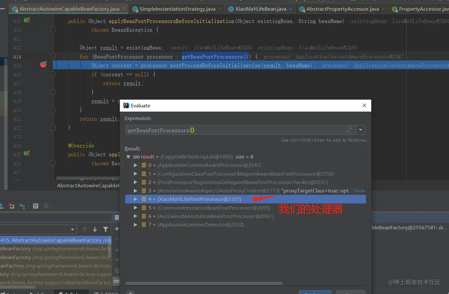Close the AbstractPropertyAccessor.java tab
This screenshot has width=449, height=294.
383,9
